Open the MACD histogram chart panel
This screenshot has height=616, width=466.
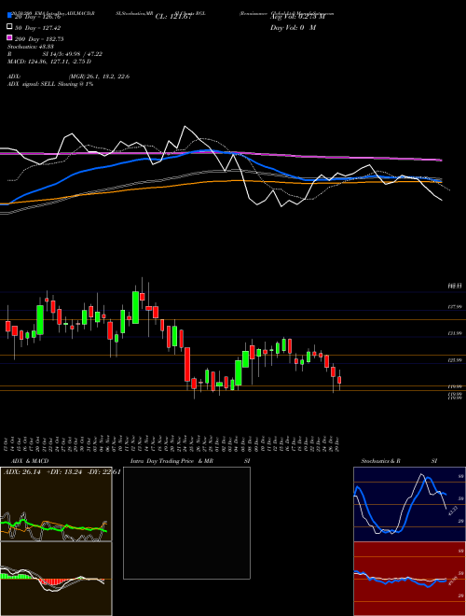56,579
